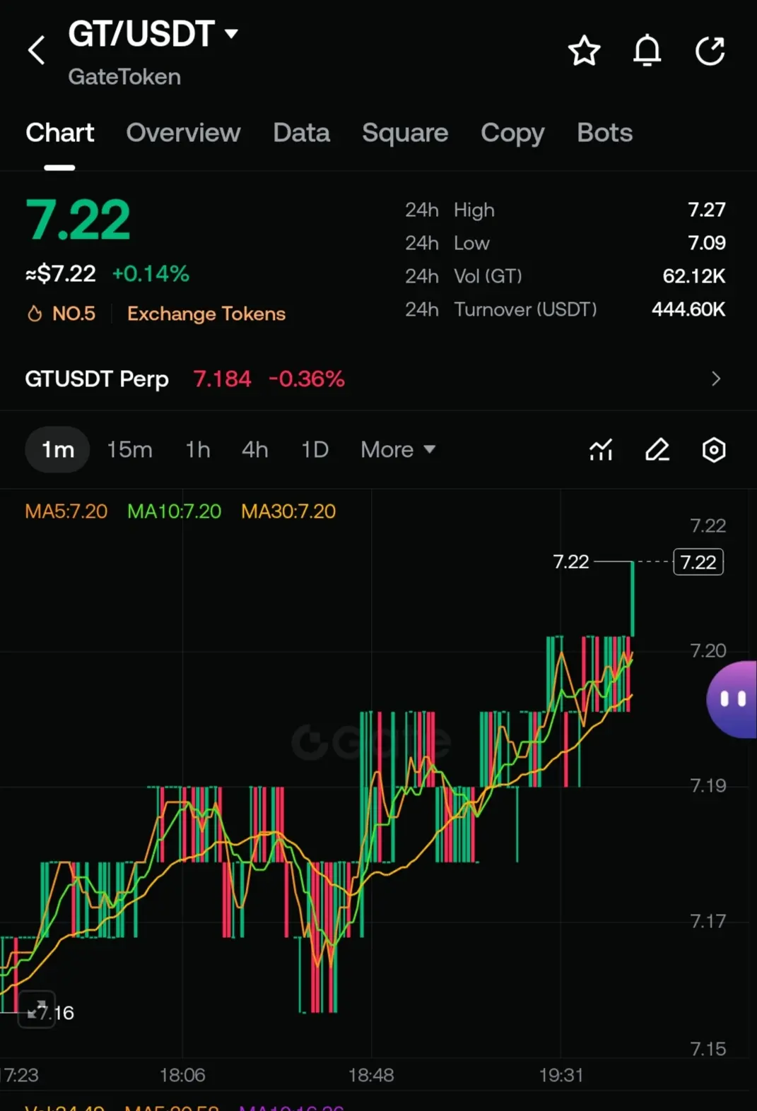The height and width of the screenshot is (1111, 757).
Task: Tap the 24h Low value 7.09
Action: pyautogui.click(x=707, y=243)
